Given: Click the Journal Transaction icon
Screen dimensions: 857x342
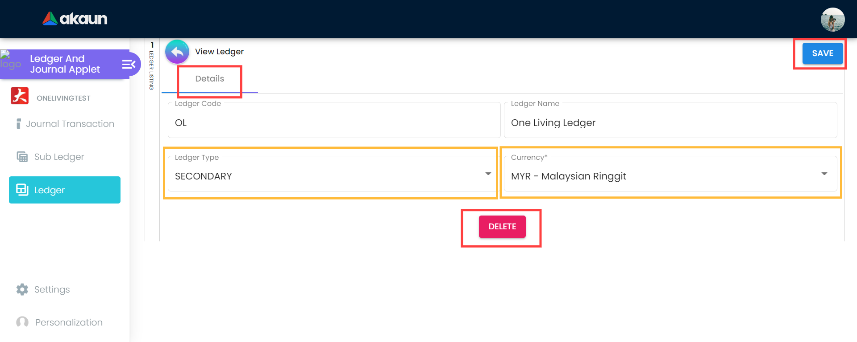Looking at the screenshot, I should (18, 124).
